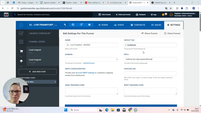Viewport: 201px width, 113px height.
Task: Copy funnel URL via link icon
Action: [65, 25]
